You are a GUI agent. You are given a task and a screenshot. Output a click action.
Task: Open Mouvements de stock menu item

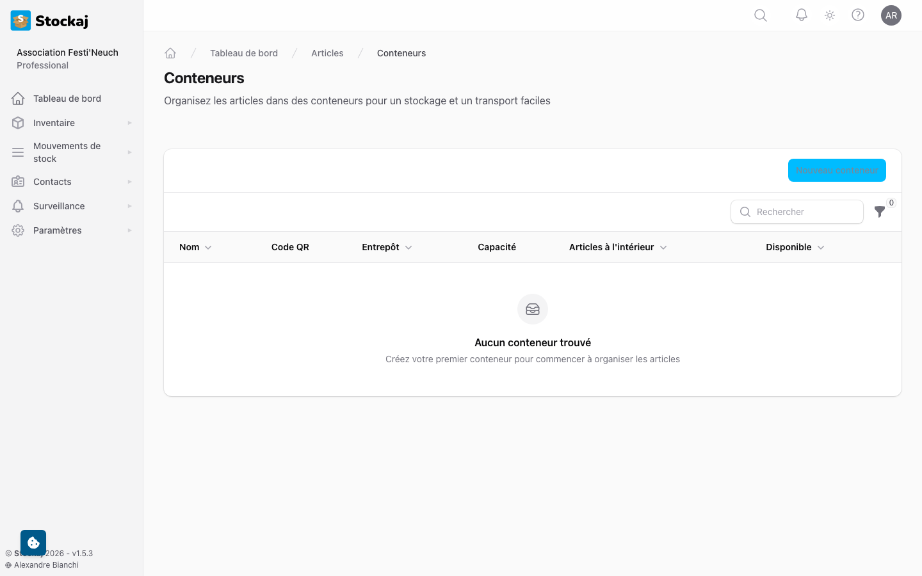click(x=71, y=152)
